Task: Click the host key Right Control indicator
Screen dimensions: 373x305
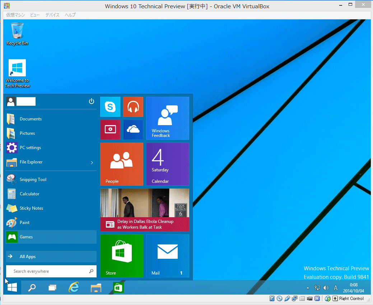Action: [351, 298]
